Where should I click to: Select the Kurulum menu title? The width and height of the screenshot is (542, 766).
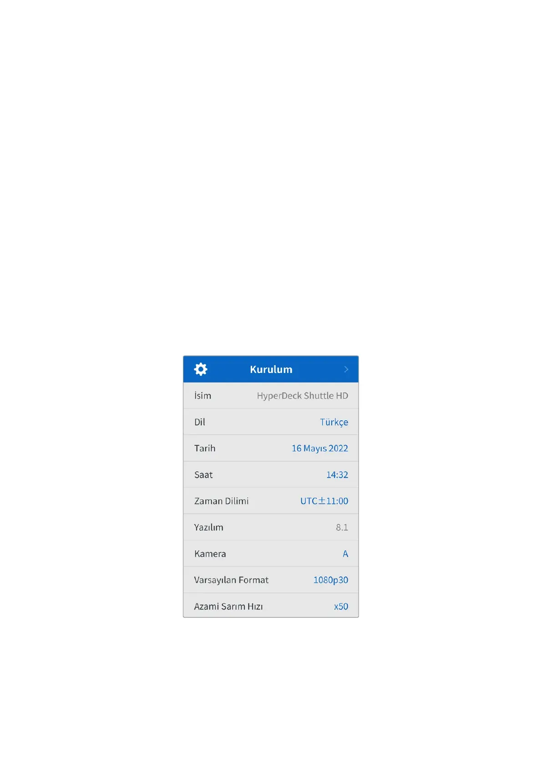(x=271, y=369)
